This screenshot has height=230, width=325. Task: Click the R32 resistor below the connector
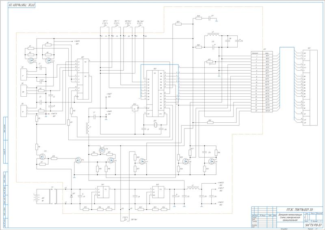click(210, 123)
